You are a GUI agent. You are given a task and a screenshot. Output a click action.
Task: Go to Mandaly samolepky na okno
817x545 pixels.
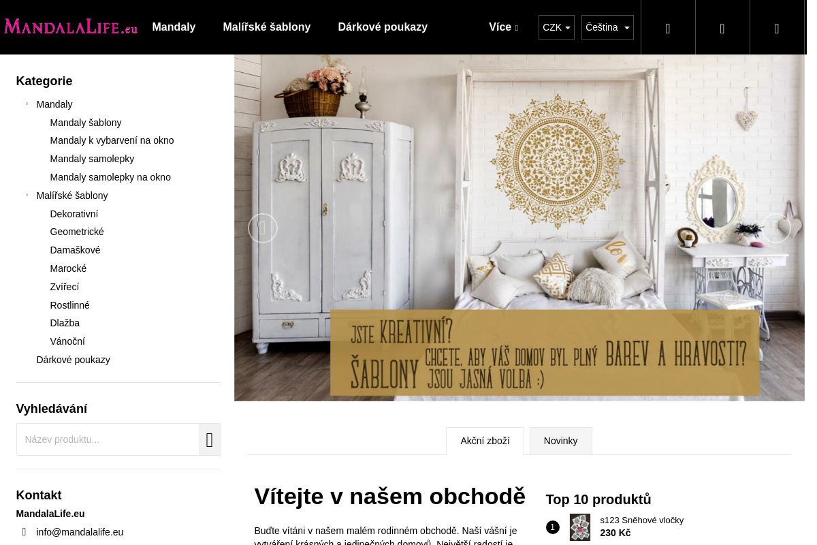tap(110, 177)
